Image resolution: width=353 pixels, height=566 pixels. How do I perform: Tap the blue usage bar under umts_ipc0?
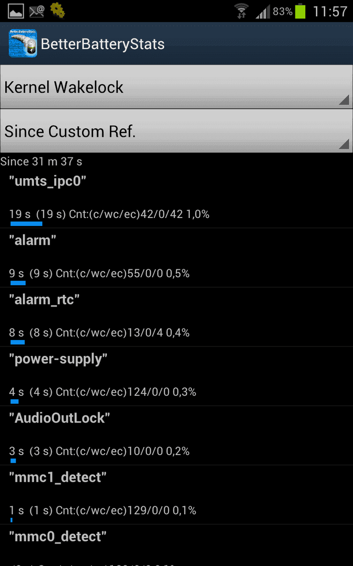[x=26, y=224]
